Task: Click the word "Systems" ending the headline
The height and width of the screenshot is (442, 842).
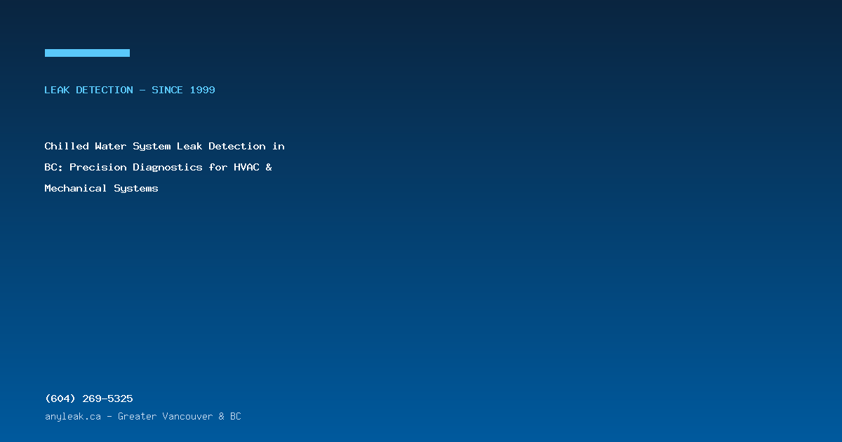Action: point(136,188)
